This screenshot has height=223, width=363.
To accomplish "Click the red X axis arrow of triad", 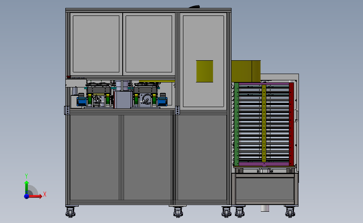I will 35,196.
